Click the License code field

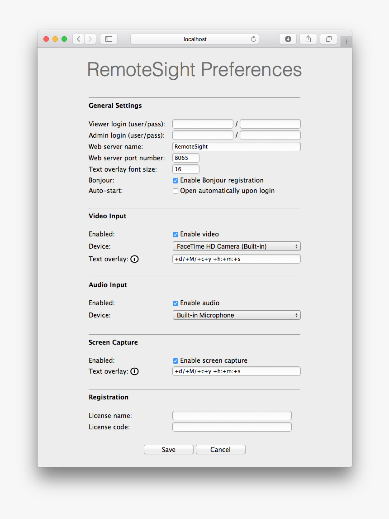tap(232, 427)
